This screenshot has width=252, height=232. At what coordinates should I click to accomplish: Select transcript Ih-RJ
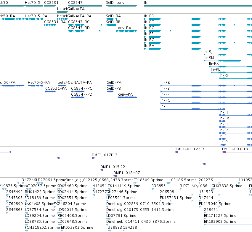coord(208,52)
